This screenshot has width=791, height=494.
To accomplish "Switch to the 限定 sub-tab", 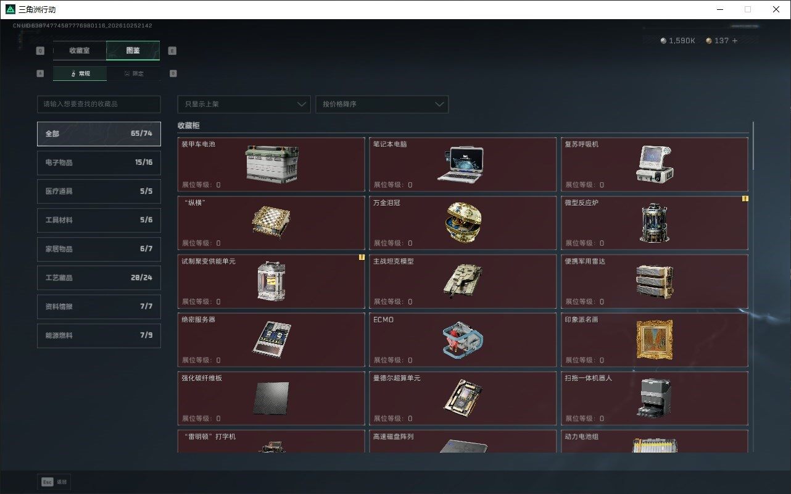I will pos(133,73).
